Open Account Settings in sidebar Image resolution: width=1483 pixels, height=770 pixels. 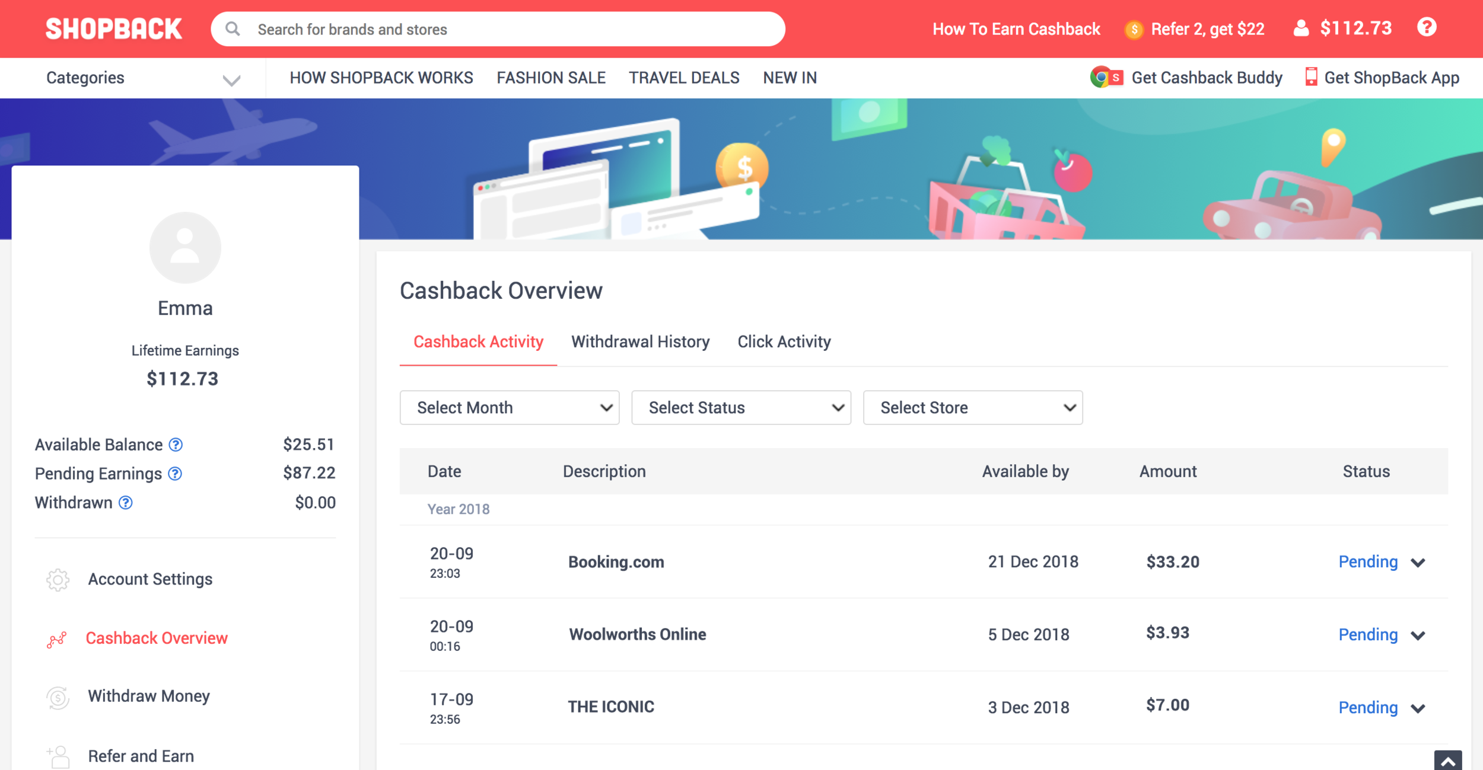(150, 579)
